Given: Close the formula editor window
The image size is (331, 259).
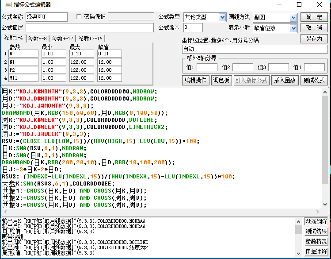Looking at the screenshot, I should [320, 4].
